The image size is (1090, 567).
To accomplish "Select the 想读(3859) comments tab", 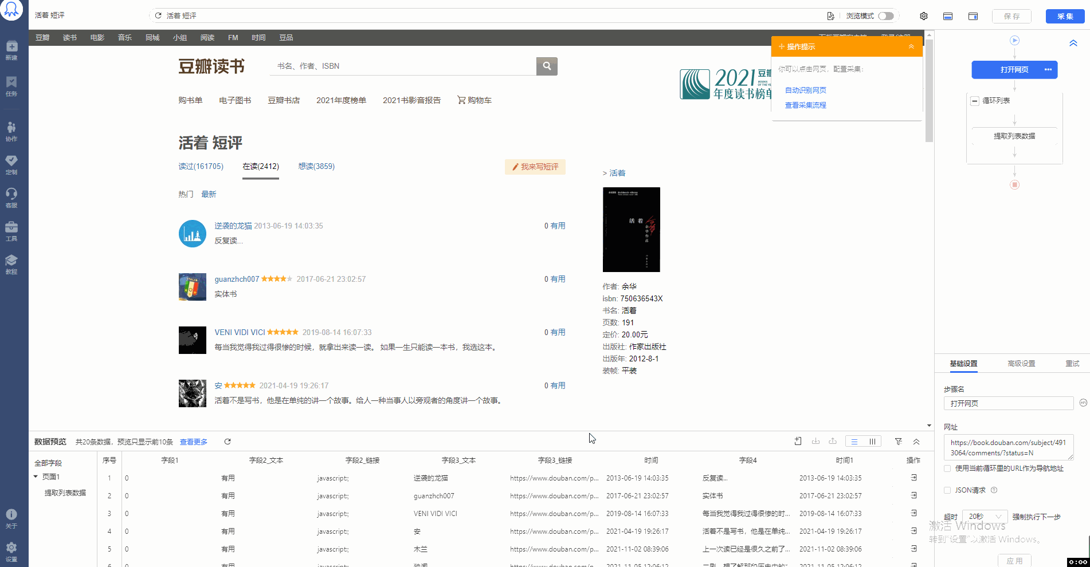I will [x=316, y=166].
